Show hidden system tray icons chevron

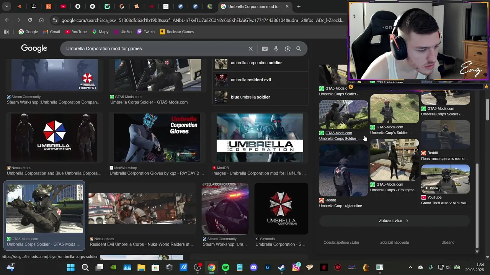click(410, 267)
